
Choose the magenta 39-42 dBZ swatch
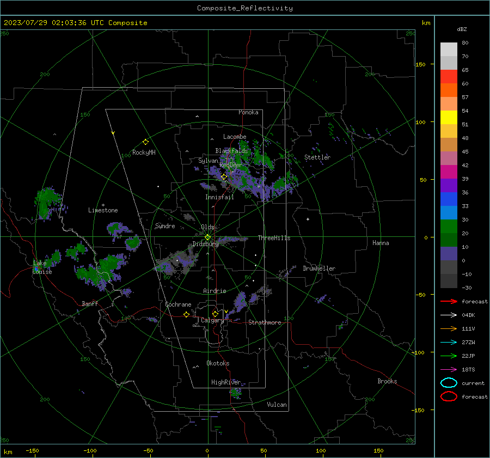tap(449, 172)
